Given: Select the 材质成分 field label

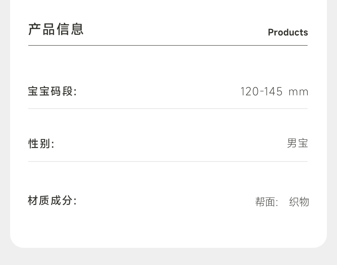Looking at the screenshot, I should click(52, 201).
